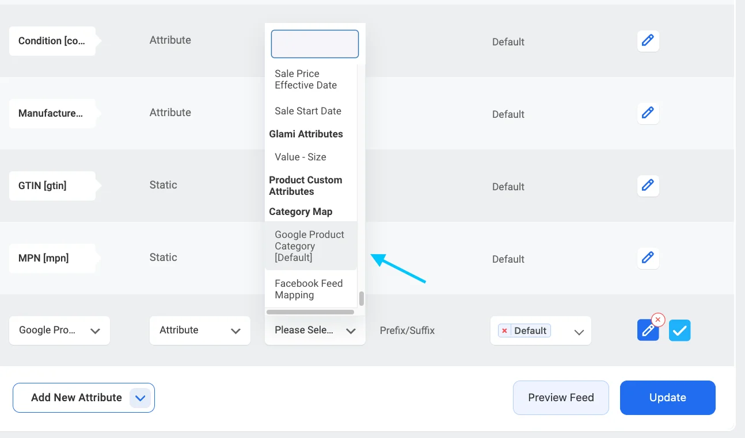
Task: Click the Preview Feed button
Action: [561, 398]
